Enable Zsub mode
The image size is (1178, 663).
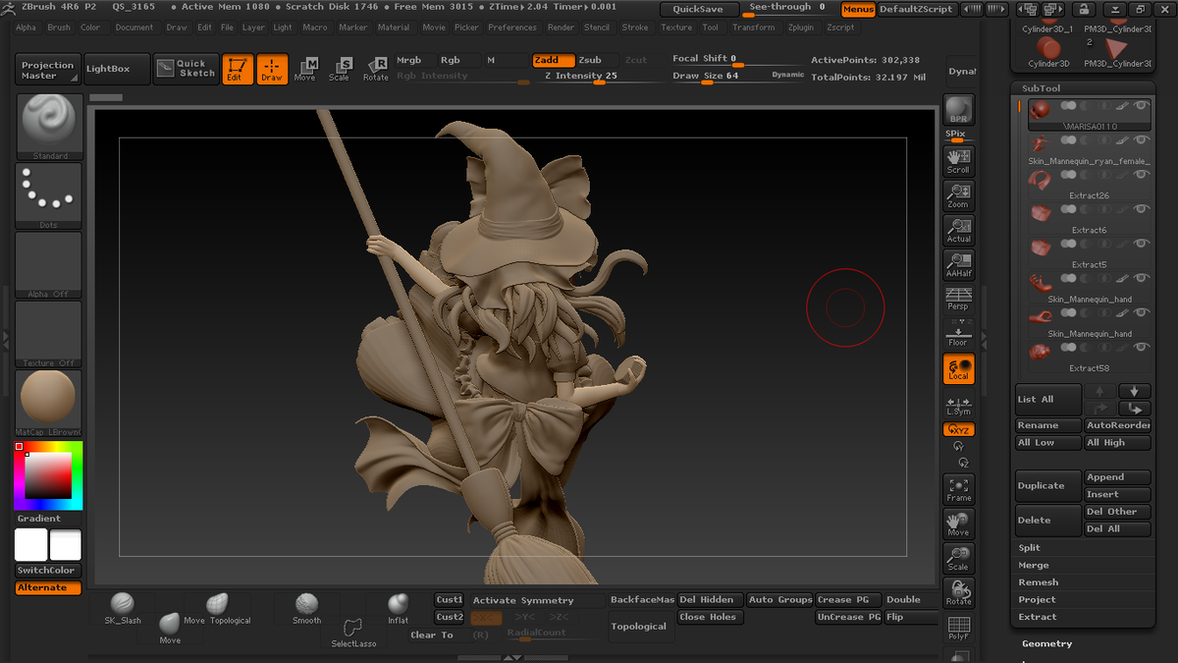(597, 60)
